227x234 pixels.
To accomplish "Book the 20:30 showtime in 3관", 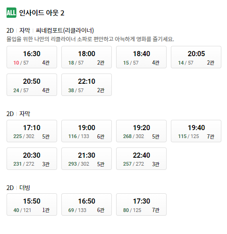I will tap(32, 159).
